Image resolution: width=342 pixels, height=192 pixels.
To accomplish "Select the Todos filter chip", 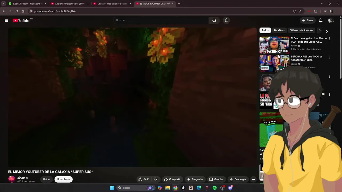I will 265,30.
